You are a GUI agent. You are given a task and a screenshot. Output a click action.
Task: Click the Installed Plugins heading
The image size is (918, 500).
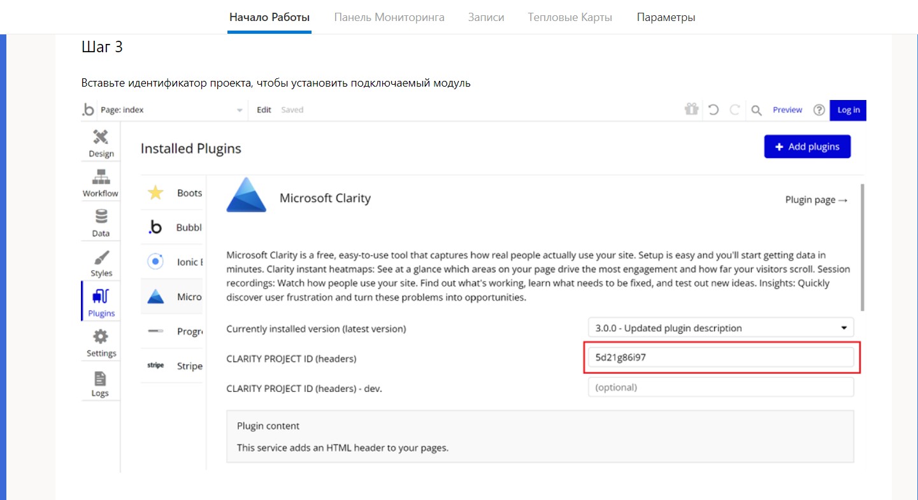pyautogui.click(x=191, y=148)
